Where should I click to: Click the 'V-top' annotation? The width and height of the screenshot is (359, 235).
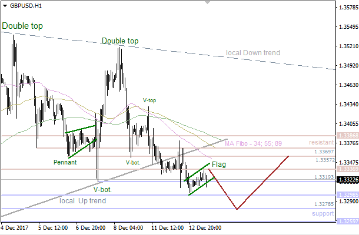pos(149,100)
